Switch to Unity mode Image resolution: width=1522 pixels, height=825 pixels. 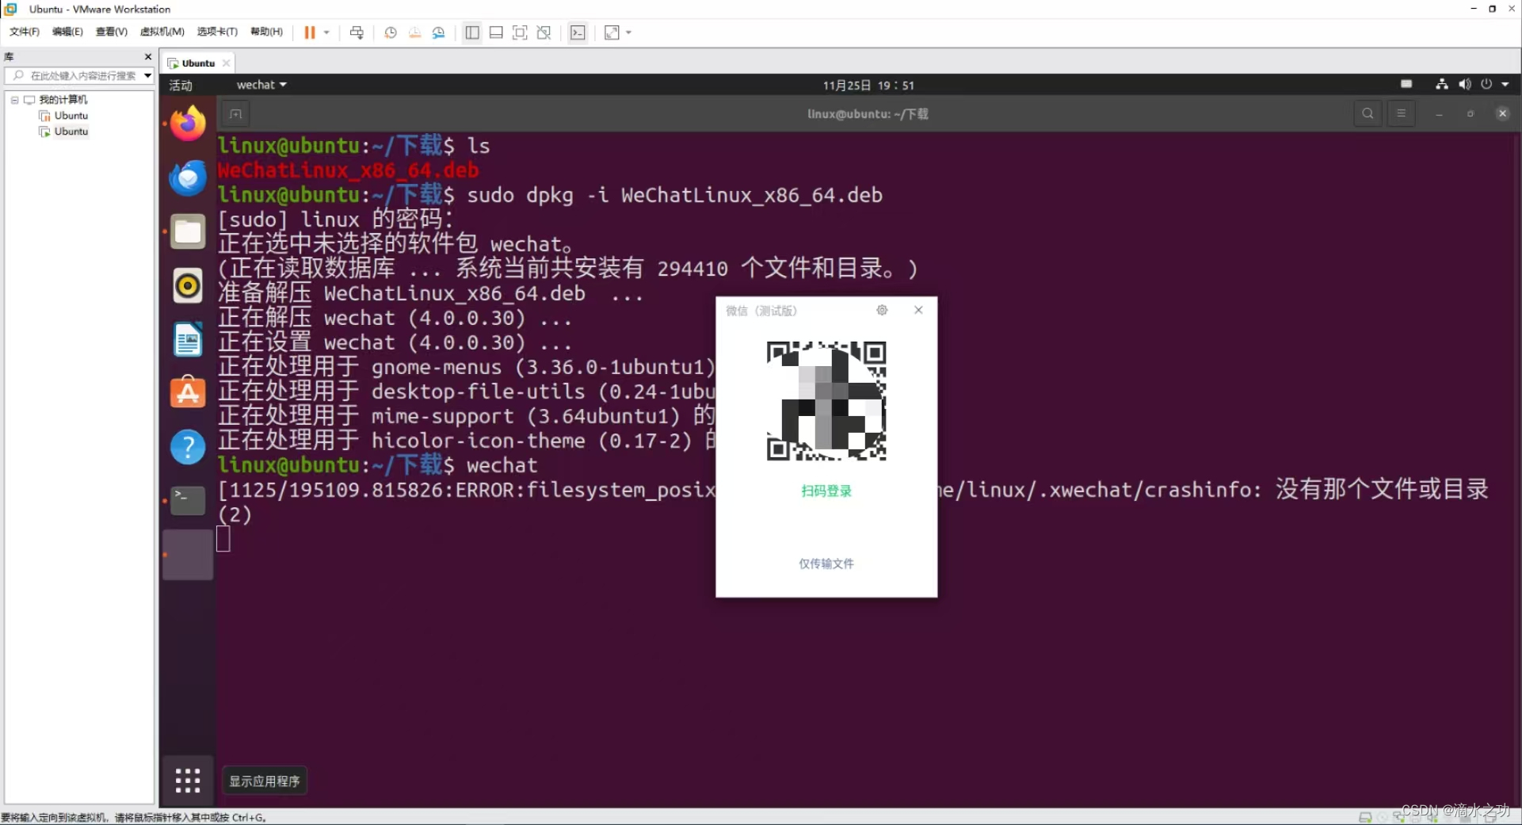pyautogui.click(x=544, y=32)
